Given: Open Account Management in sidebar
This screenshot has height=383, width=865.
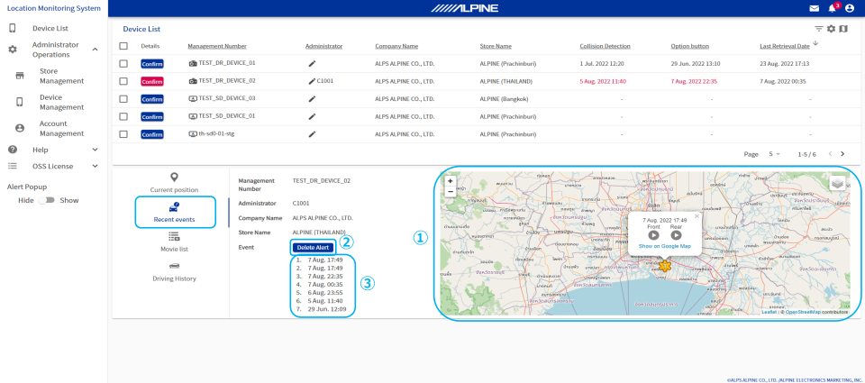Looking at the screenshot, I should (x=61, y=128).
